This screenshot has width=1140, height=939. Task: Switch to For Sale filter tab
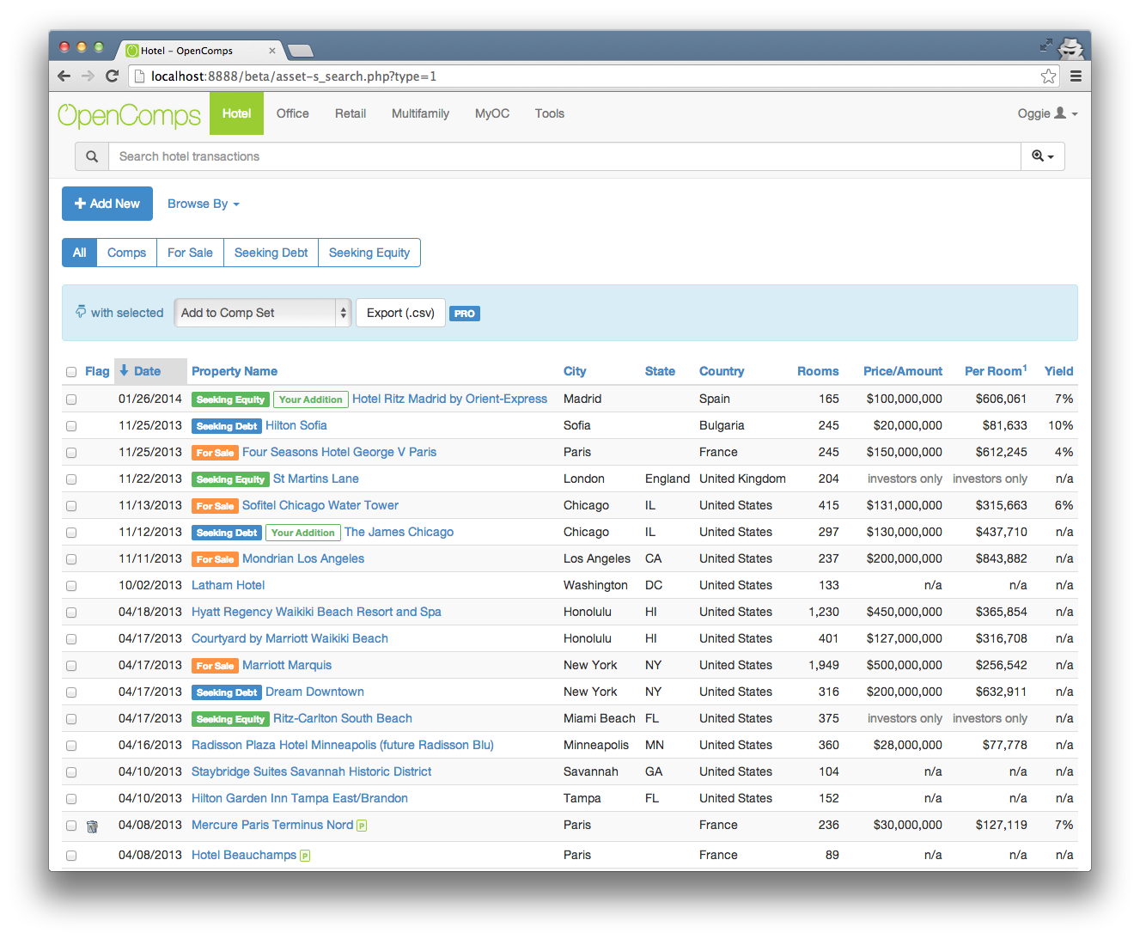(x=190, y=253)
